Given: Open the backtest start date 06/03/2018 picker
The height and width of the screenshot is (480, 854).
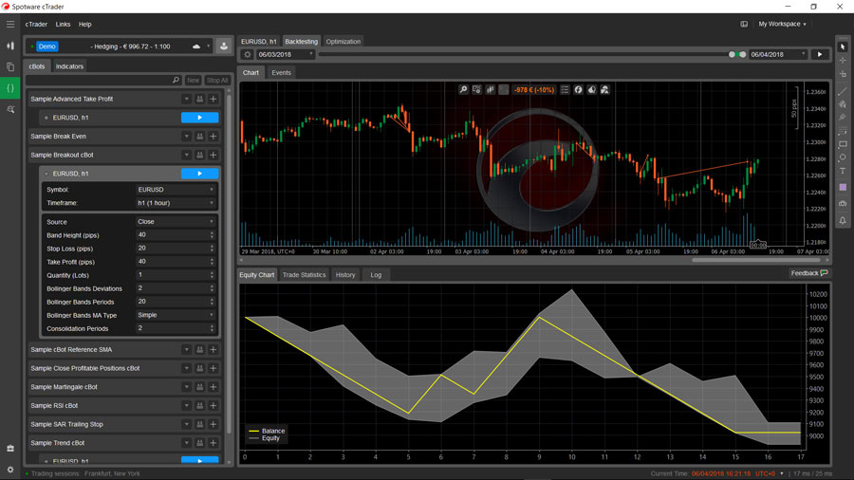Looking at the screenshot, I should pyautogui.click(x=286, y=54).
